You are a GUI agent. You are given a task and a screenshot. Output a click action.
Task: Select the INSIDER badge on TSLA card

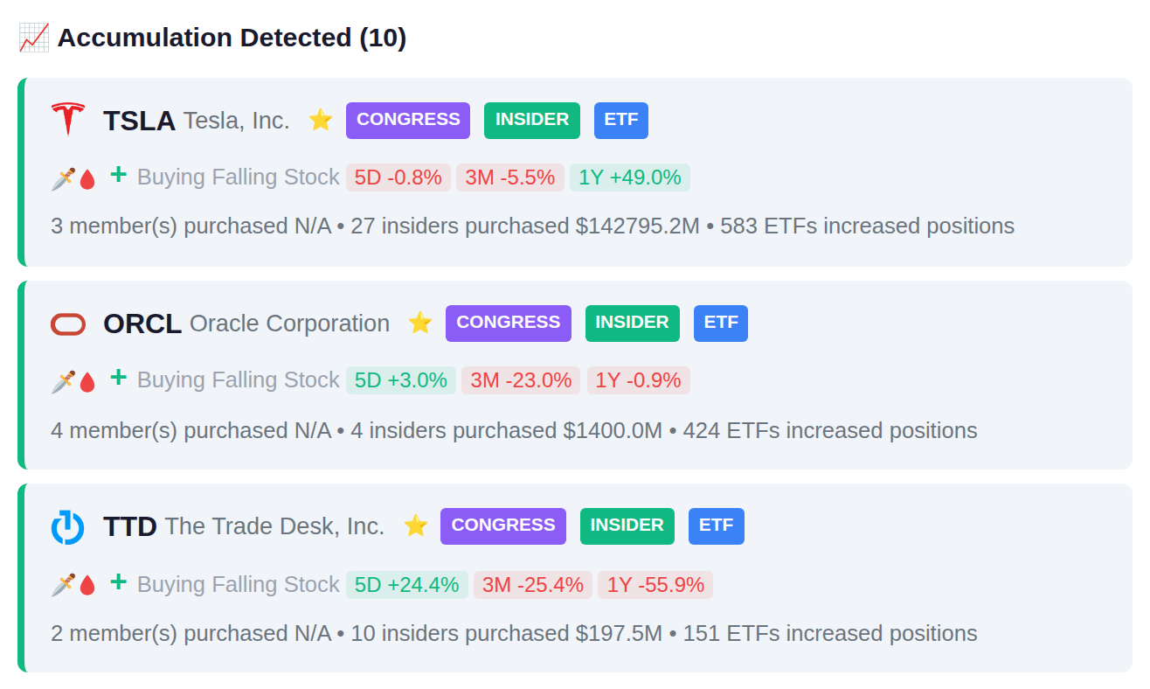(532, 121)
